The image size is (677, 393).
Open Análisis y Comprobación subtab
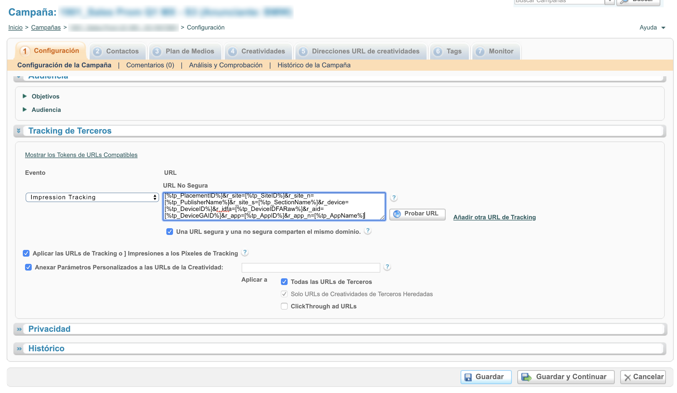point(226,65)
